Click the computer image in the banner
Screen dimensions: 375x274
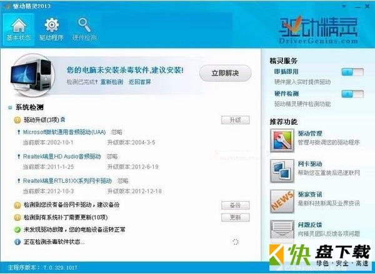click(x=32, y=76)
